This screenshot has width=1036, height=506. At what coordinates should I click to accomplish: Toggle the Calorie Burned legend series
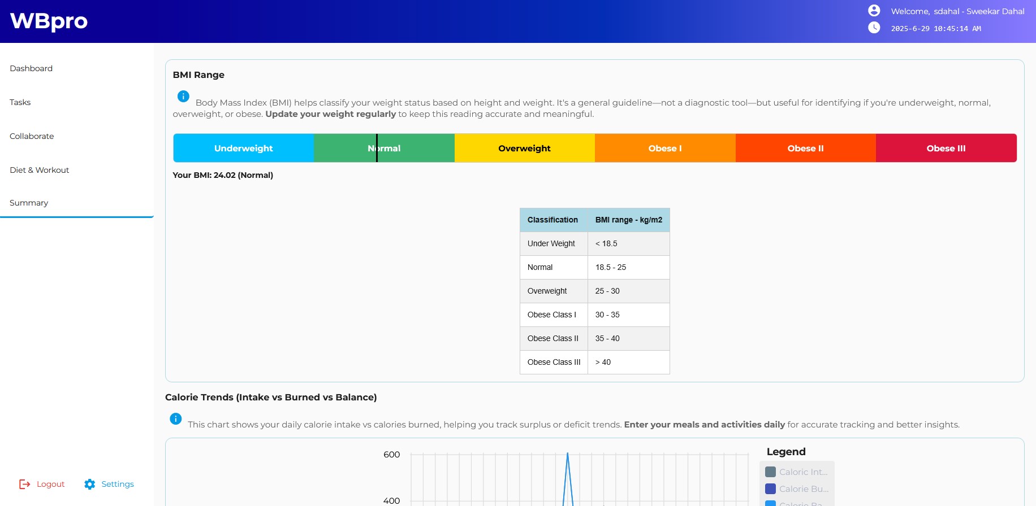point(797,489)
